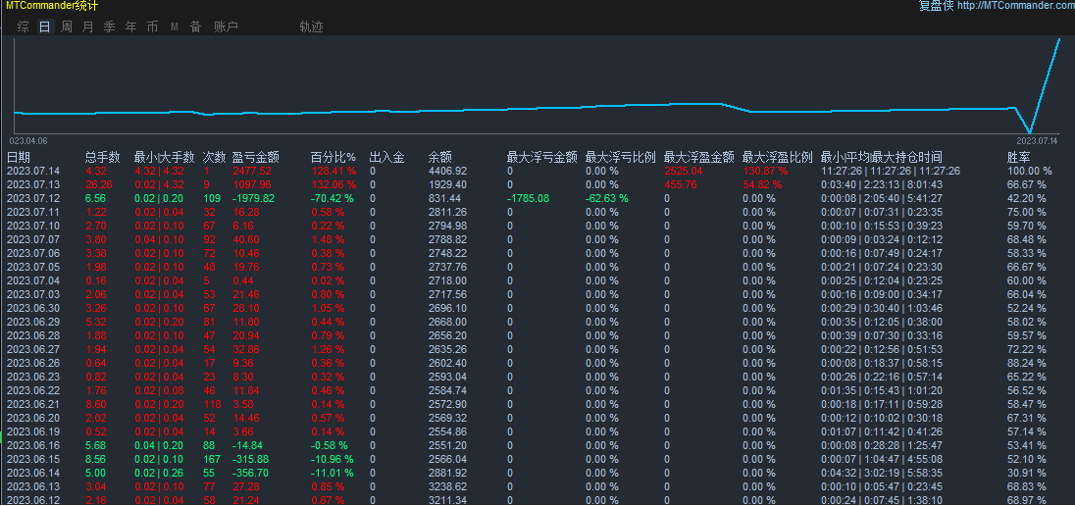Click the profit value 2477.52

pos(252,171)
